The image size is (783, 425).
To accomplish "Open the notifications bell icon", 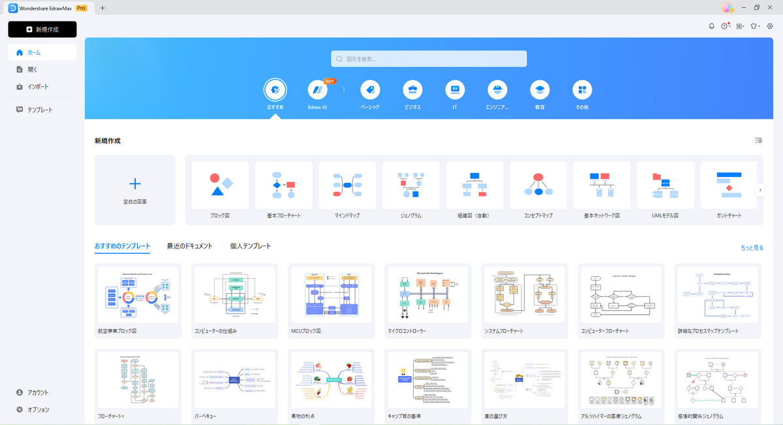I will [x=711, y=26].
